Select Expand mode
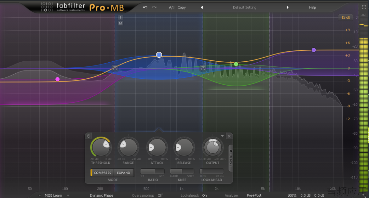The image size is (369, 198). 124,173
